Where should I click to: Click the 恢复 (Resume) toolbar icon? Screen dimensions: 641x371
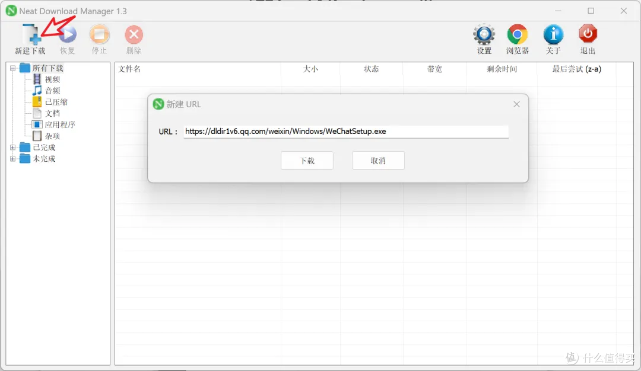click(x=68, y=36)
